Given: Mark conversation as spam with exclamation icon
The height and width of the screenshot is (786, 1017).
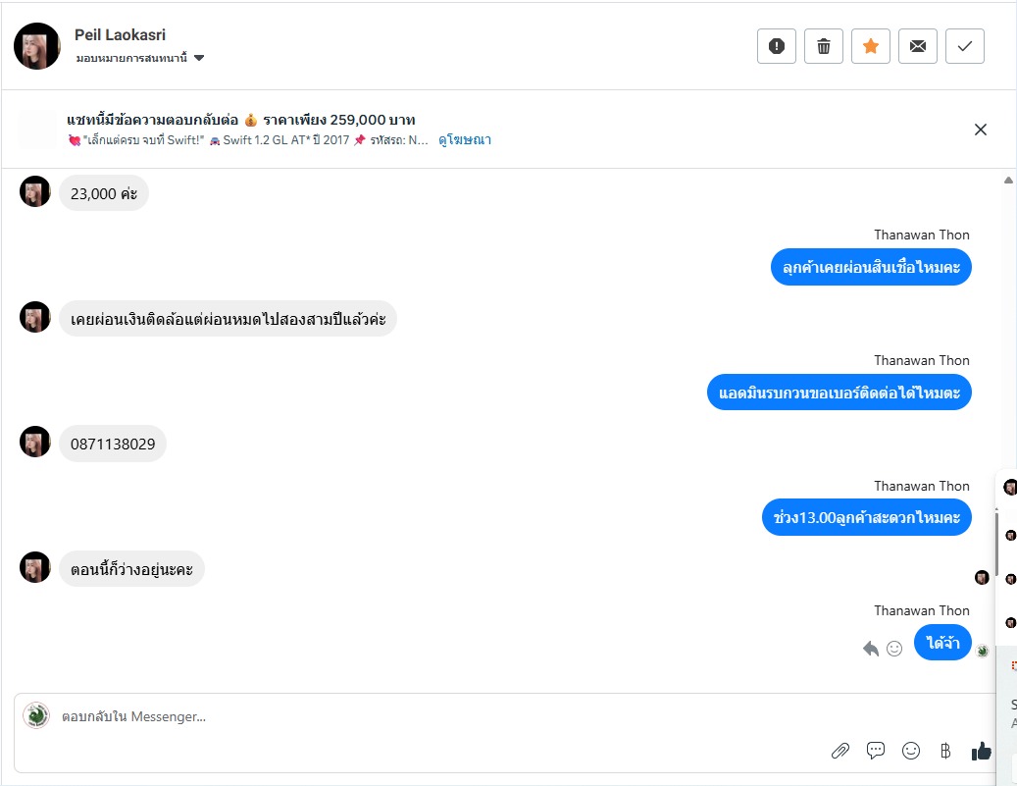Looking at the screenshot, I should click(777, 46).
